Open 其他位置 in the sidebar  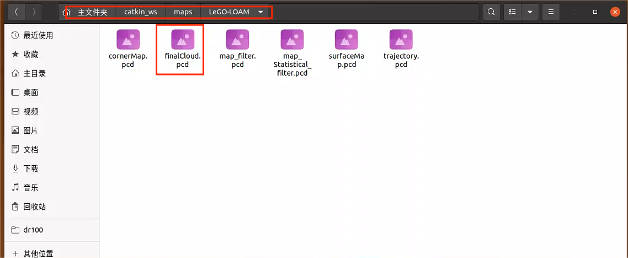(38, 254)
